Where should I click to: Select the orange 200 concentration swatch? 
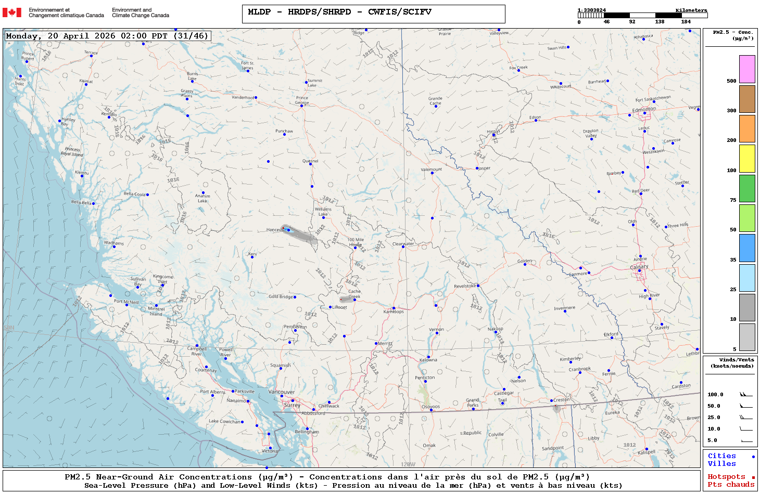747,128
